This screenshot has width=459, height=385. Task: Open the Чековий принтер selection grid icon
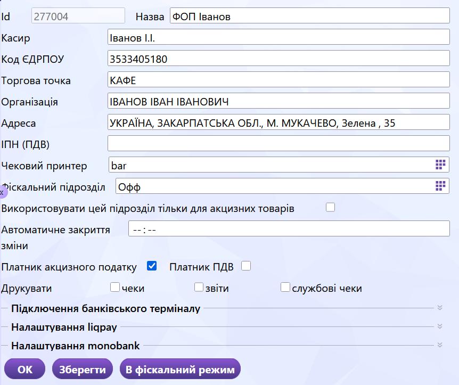pos(440,165)
